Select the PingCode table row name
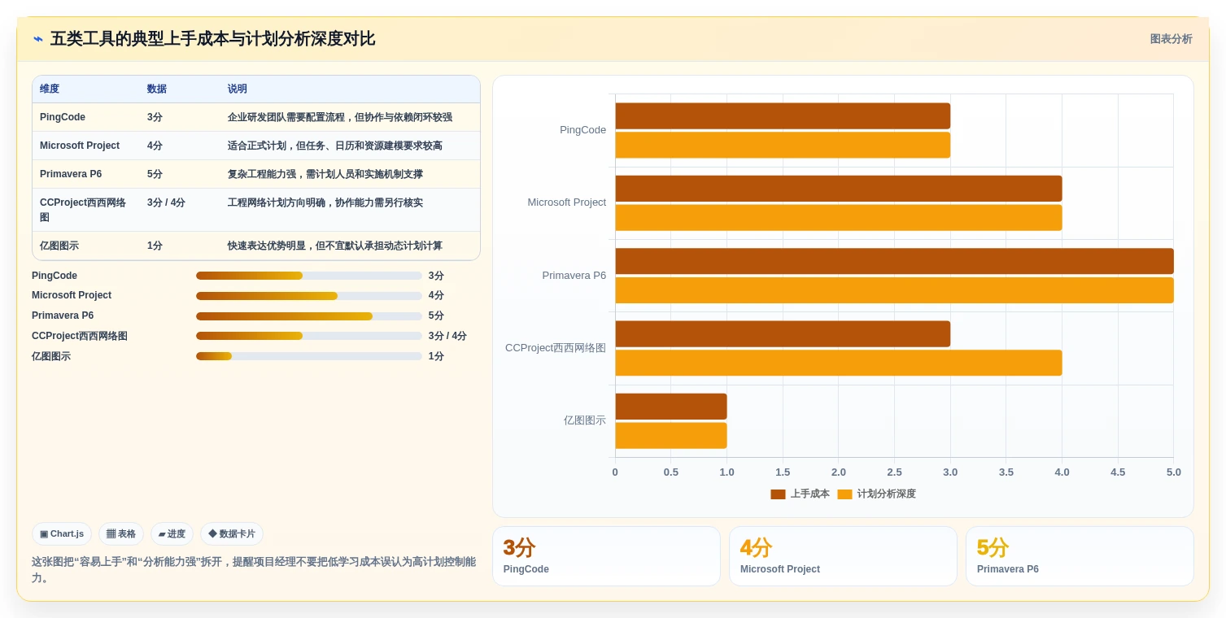 click(x=63, y=117)
